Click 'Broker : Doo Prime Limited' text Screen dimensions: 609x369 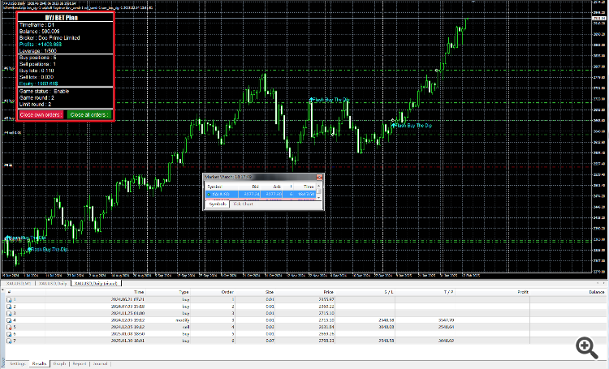click(x=50, y=37)
